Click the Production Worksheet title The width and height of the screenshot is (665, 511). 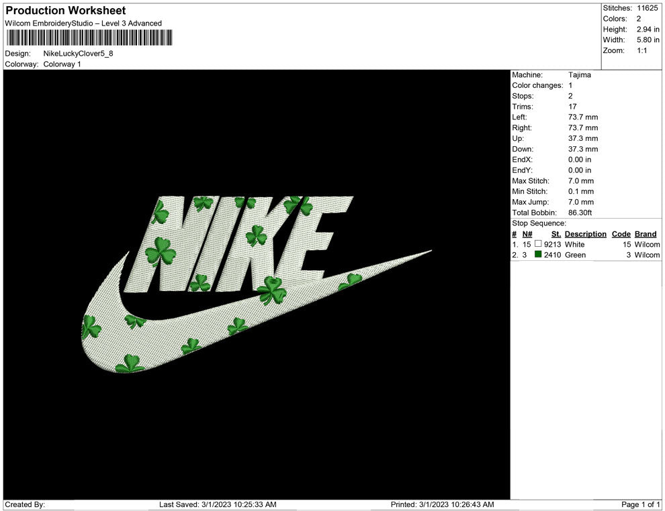tap(66, 11)
